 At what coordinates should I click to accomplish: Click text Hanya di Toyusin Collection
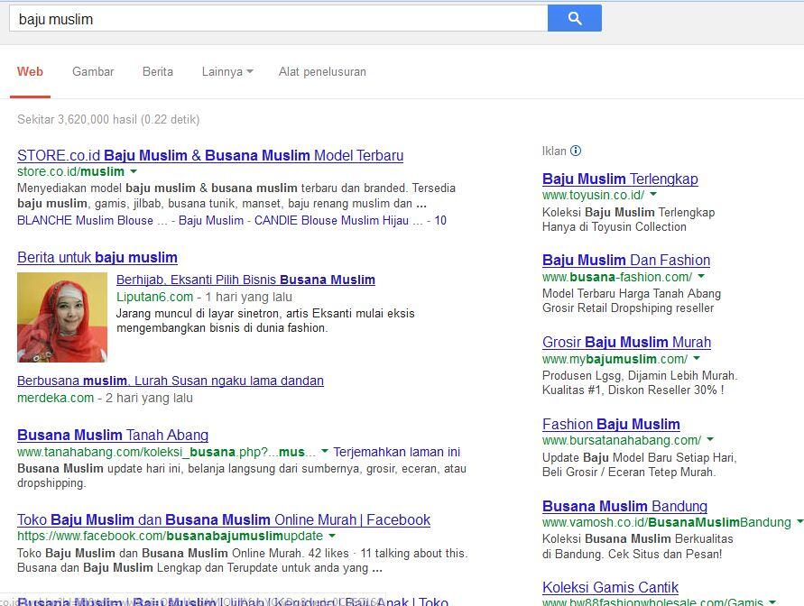(x=615, y=226)
